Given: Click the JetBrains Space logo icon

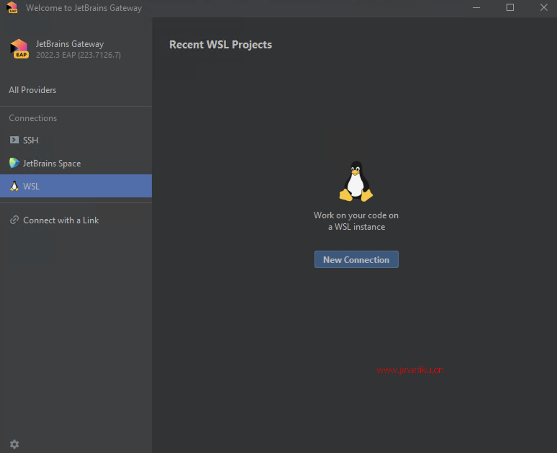Looking at the screenshot, I should (14, 163).
